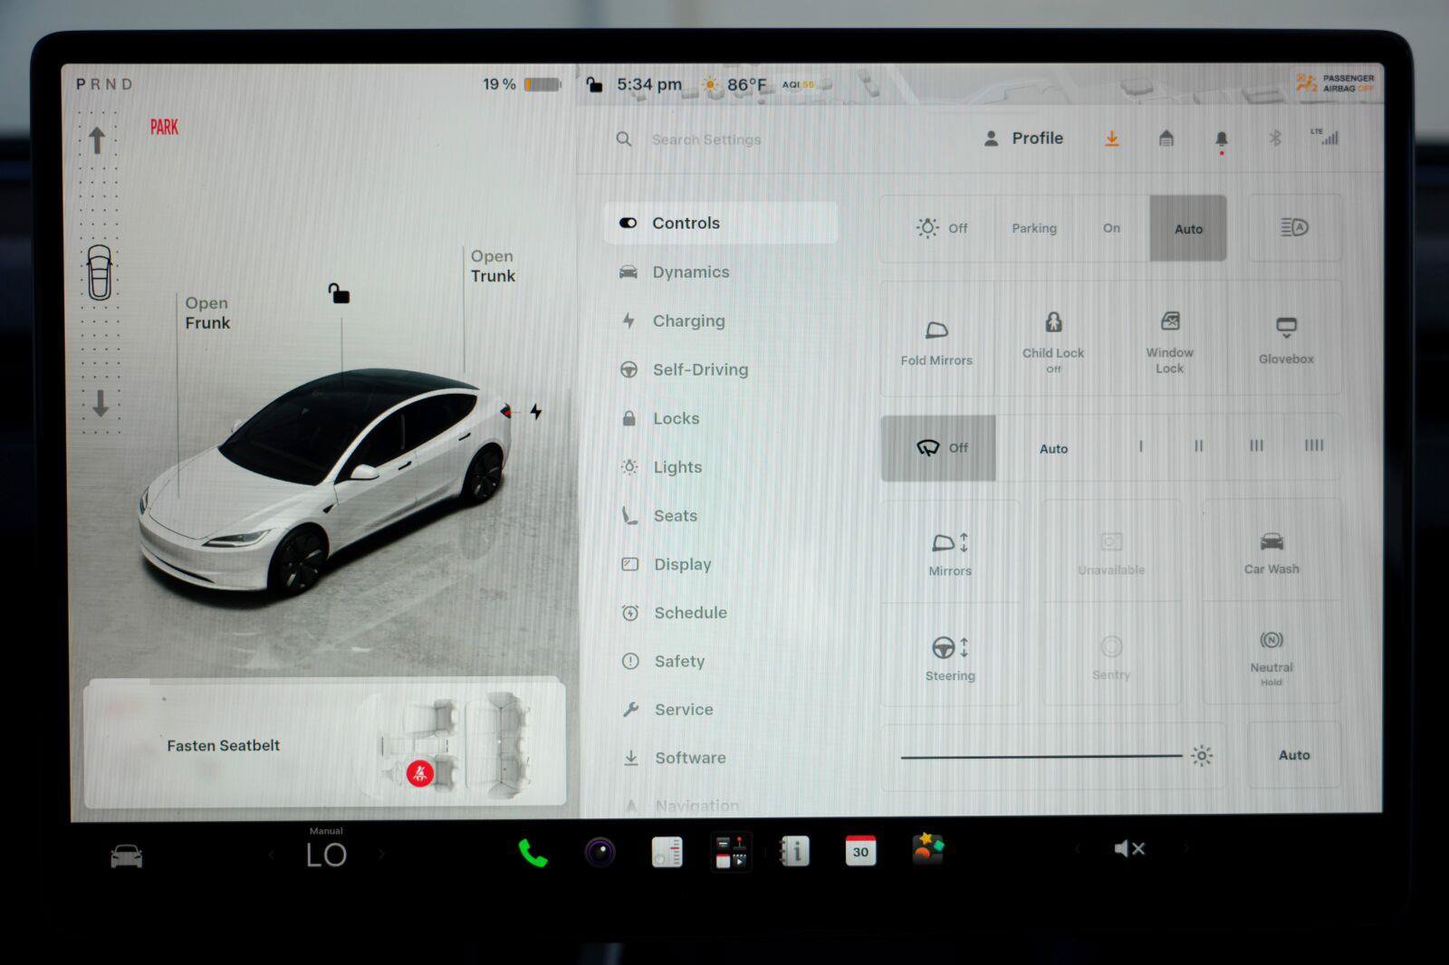Turn headlights Off
Screen dimensions: 1449x965
pos(939,228)
